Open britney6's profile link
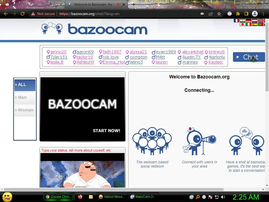 (x=217, y=52)
